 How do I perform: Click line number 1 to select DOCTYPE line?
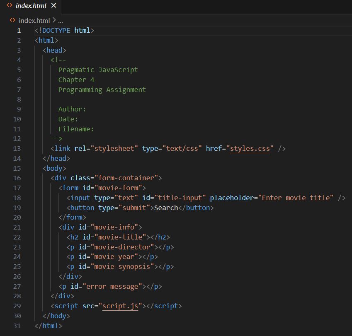[x=19, y=30]
